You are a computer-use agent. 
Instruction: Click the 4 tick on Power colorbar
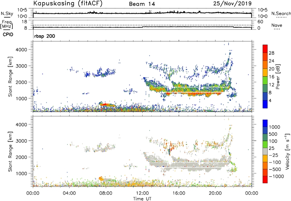point(270,100)
